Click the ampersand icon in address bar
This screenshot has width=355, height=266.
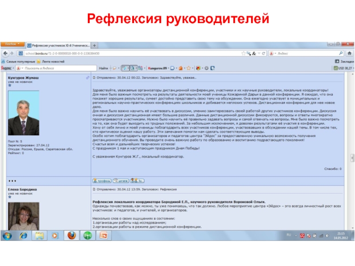pyautogui.click(x=254, y=53)
